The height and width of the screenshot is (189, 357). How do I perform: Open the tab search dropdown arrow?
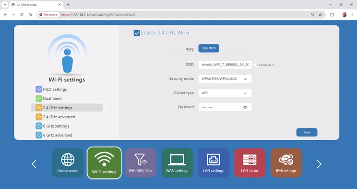pyautogui.click(x=4, y=4)
